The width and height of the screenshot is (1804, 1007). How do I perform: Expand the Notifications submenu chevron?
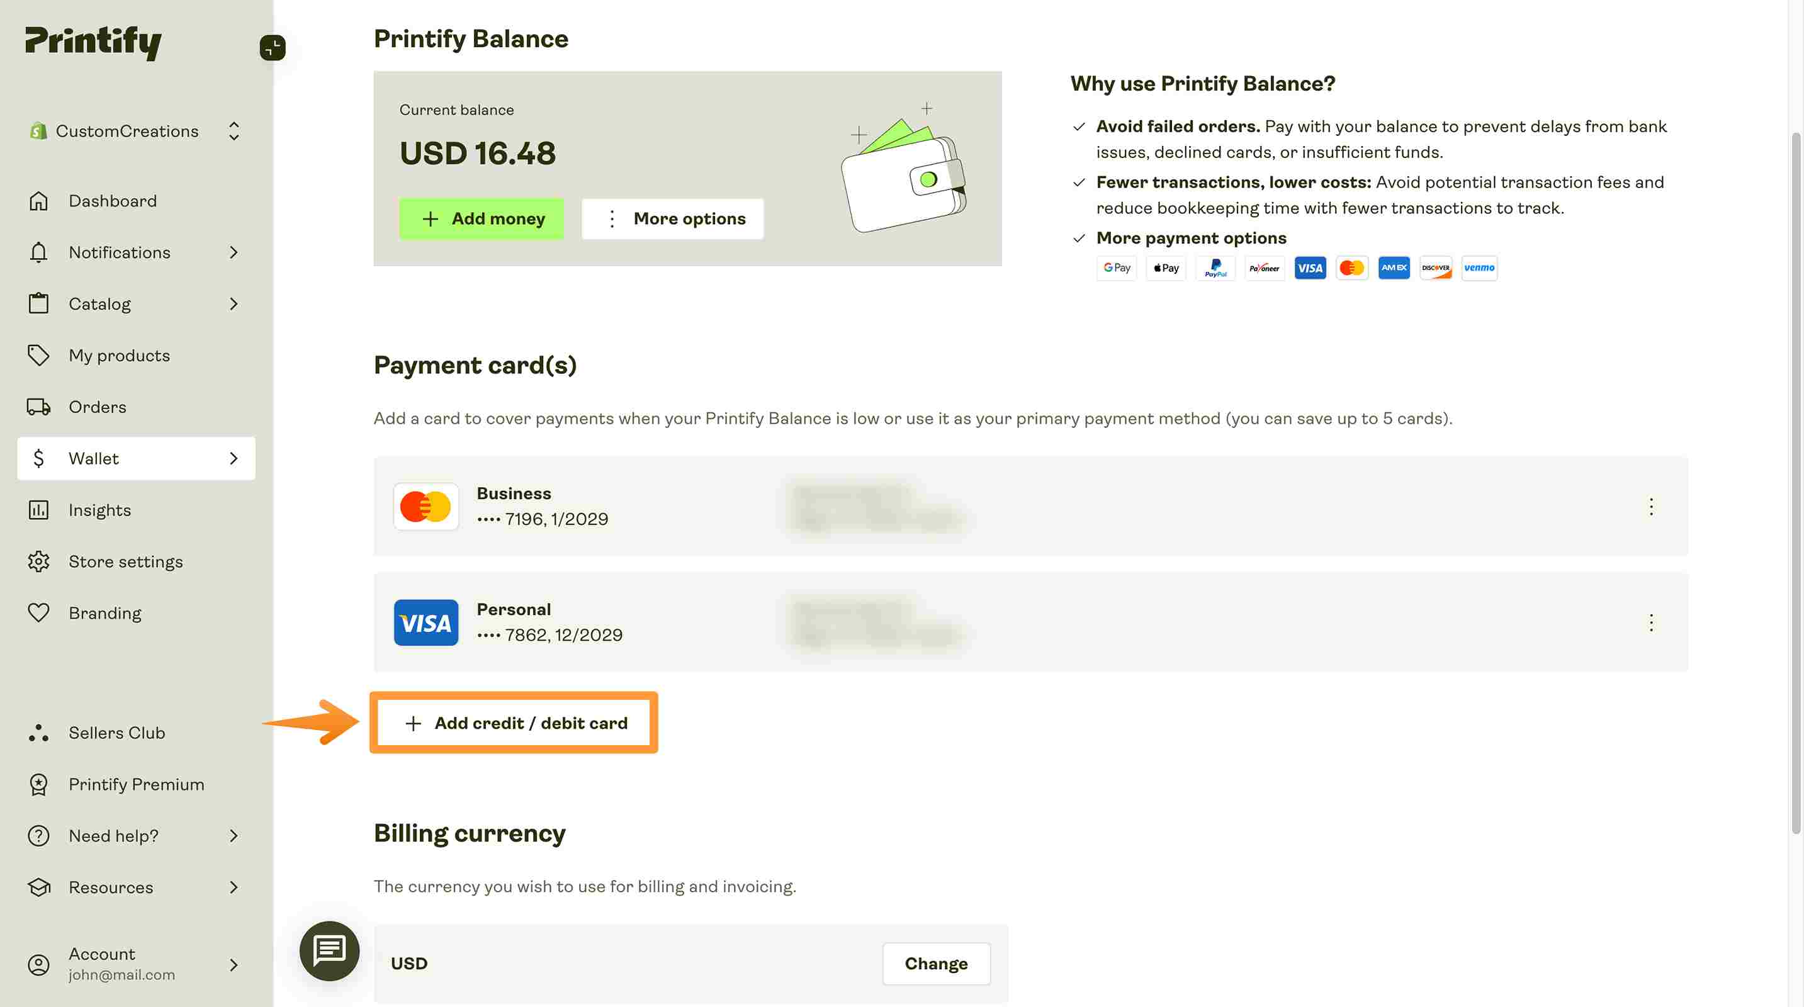click(x=234, y=252)
